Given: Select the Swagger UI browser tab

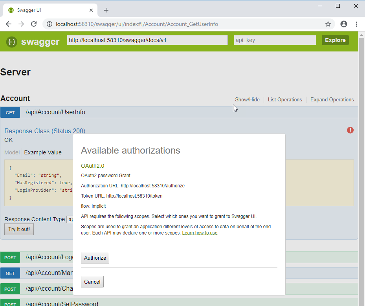Looking at the screenshot, I should coord(50,10).
